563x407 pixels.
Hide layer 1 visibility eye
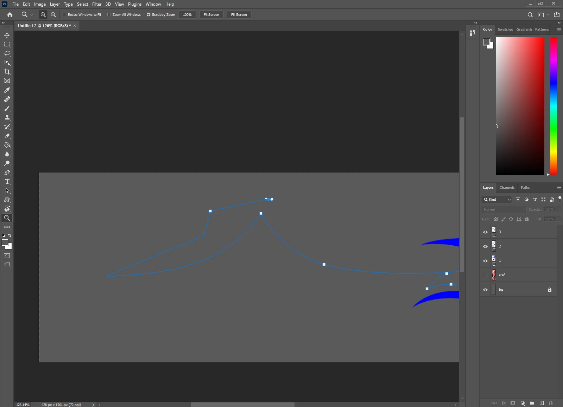tap(485, 261)
